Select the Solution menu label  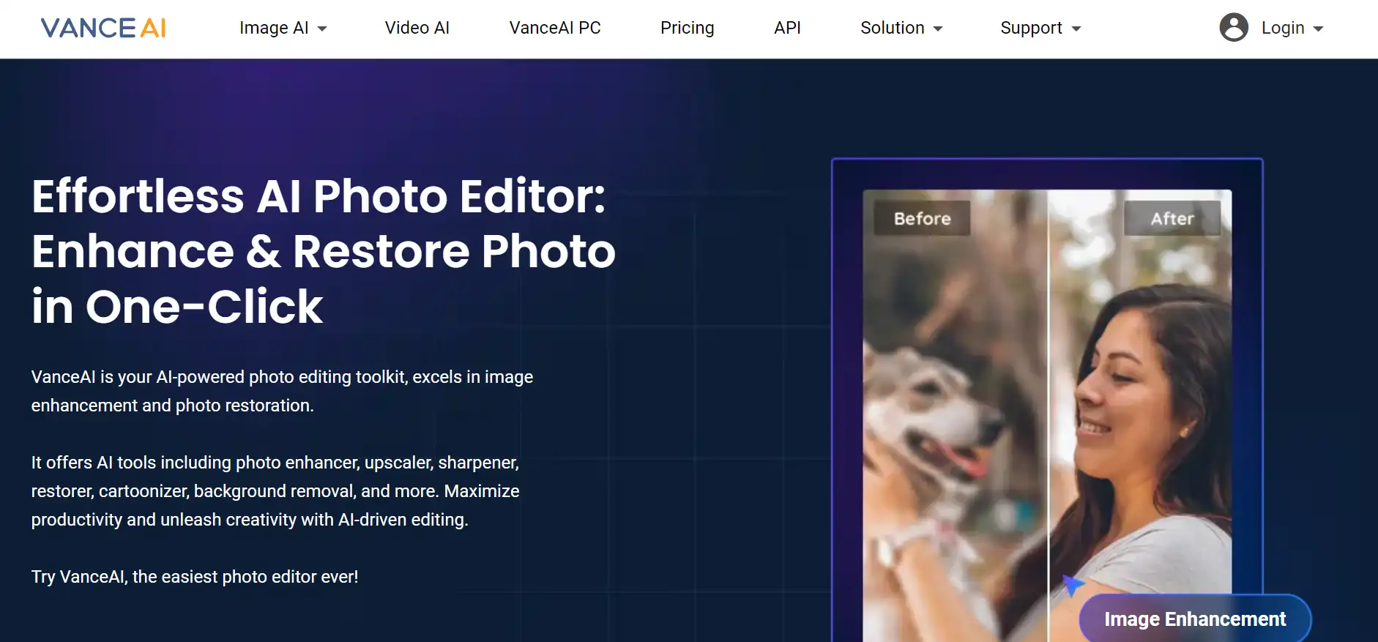[x=892, y=28]
